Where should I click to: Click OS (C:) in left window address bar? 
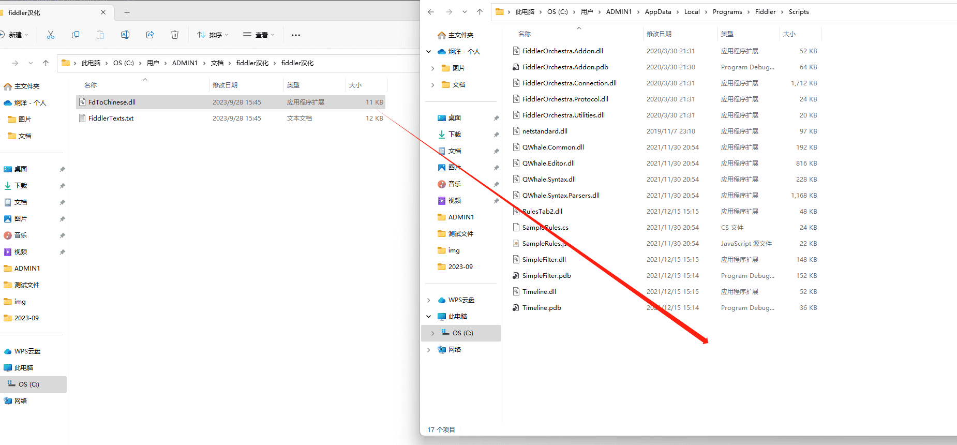point(123,63)
